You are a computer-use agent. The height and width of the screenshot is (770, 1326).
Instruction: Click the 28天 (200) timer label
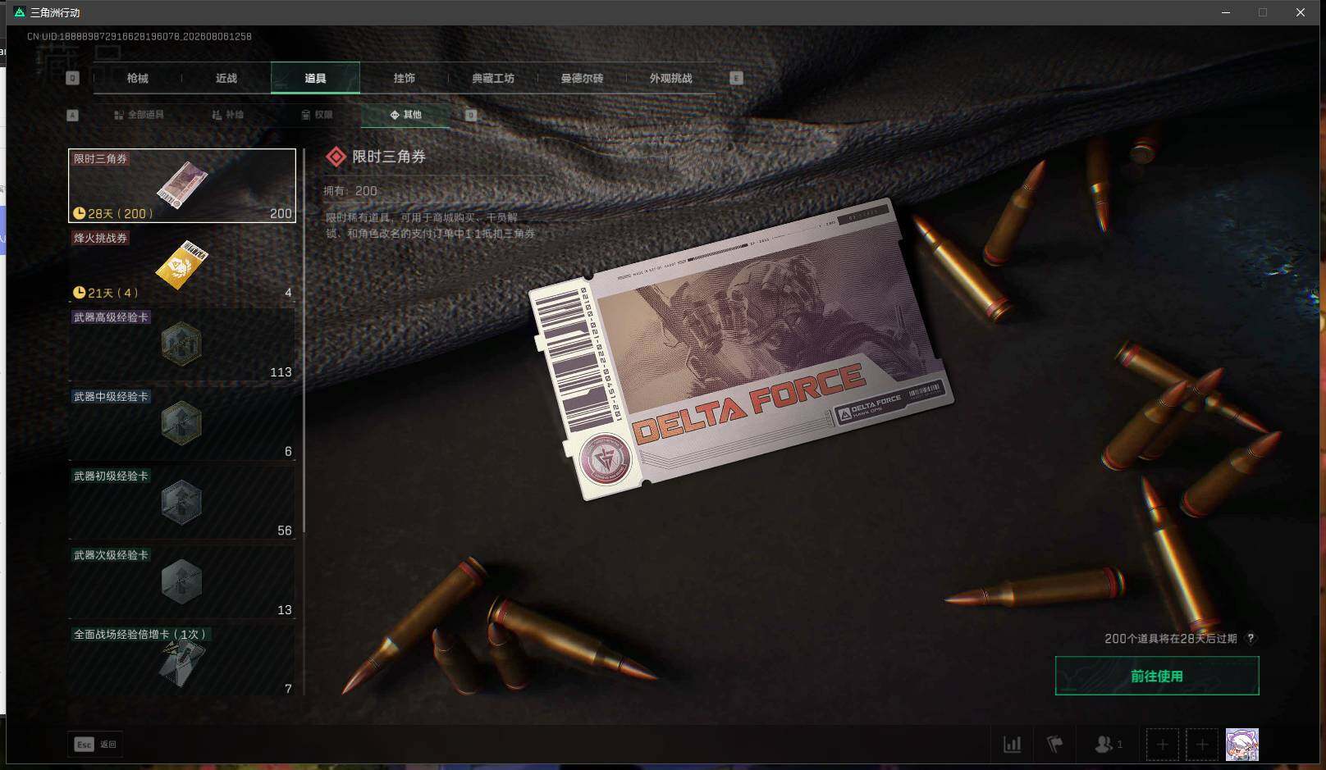[x=113, y=213]
